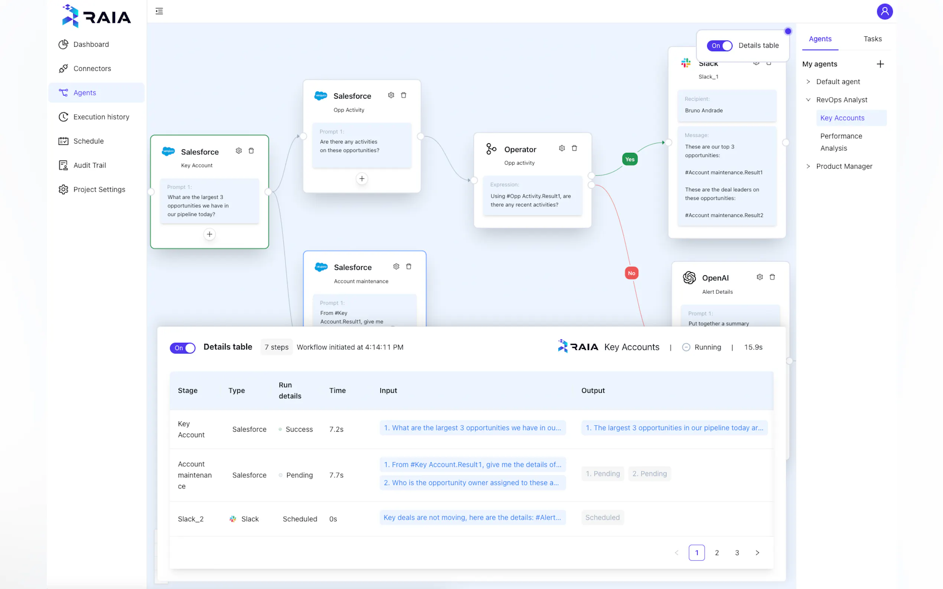Viewport: 943px width, 589px height.
Task: Open Key Account output result link
Action: point(674,428)
